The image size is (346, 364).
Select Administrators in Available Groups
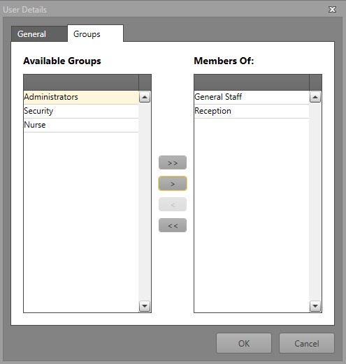point(81,97)
